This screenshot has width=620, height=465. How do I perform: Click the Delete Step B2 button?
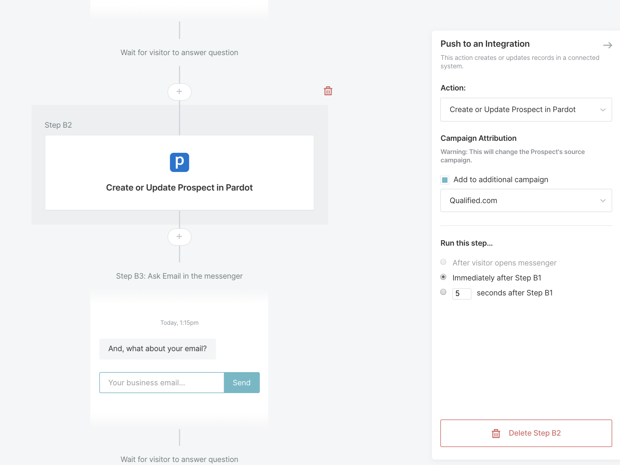(526, 433)
